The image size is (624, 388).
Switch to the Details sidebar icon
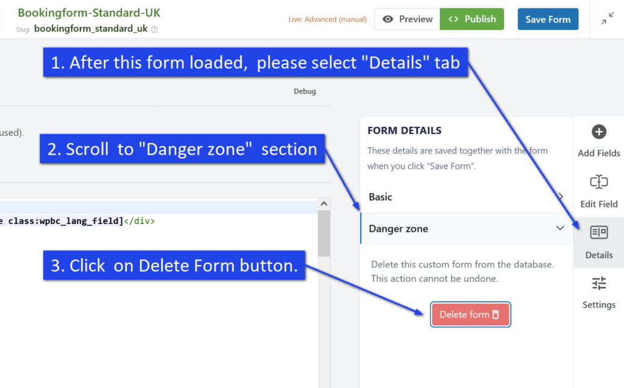tap(598, 233)
